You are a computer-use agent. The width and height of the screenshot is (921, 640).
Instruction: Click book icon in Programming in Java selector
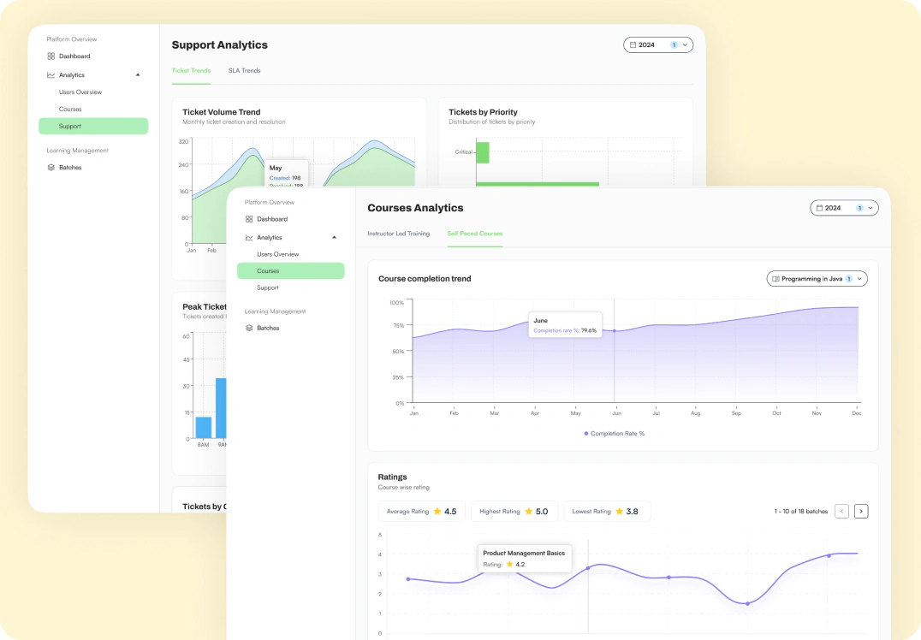776,279
